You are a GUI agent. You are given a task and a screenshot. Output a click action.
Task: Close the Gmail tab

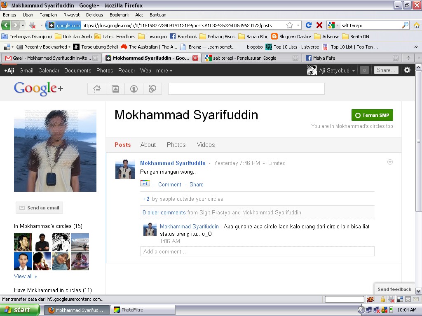pyautogui.click(x=95, y=58)
